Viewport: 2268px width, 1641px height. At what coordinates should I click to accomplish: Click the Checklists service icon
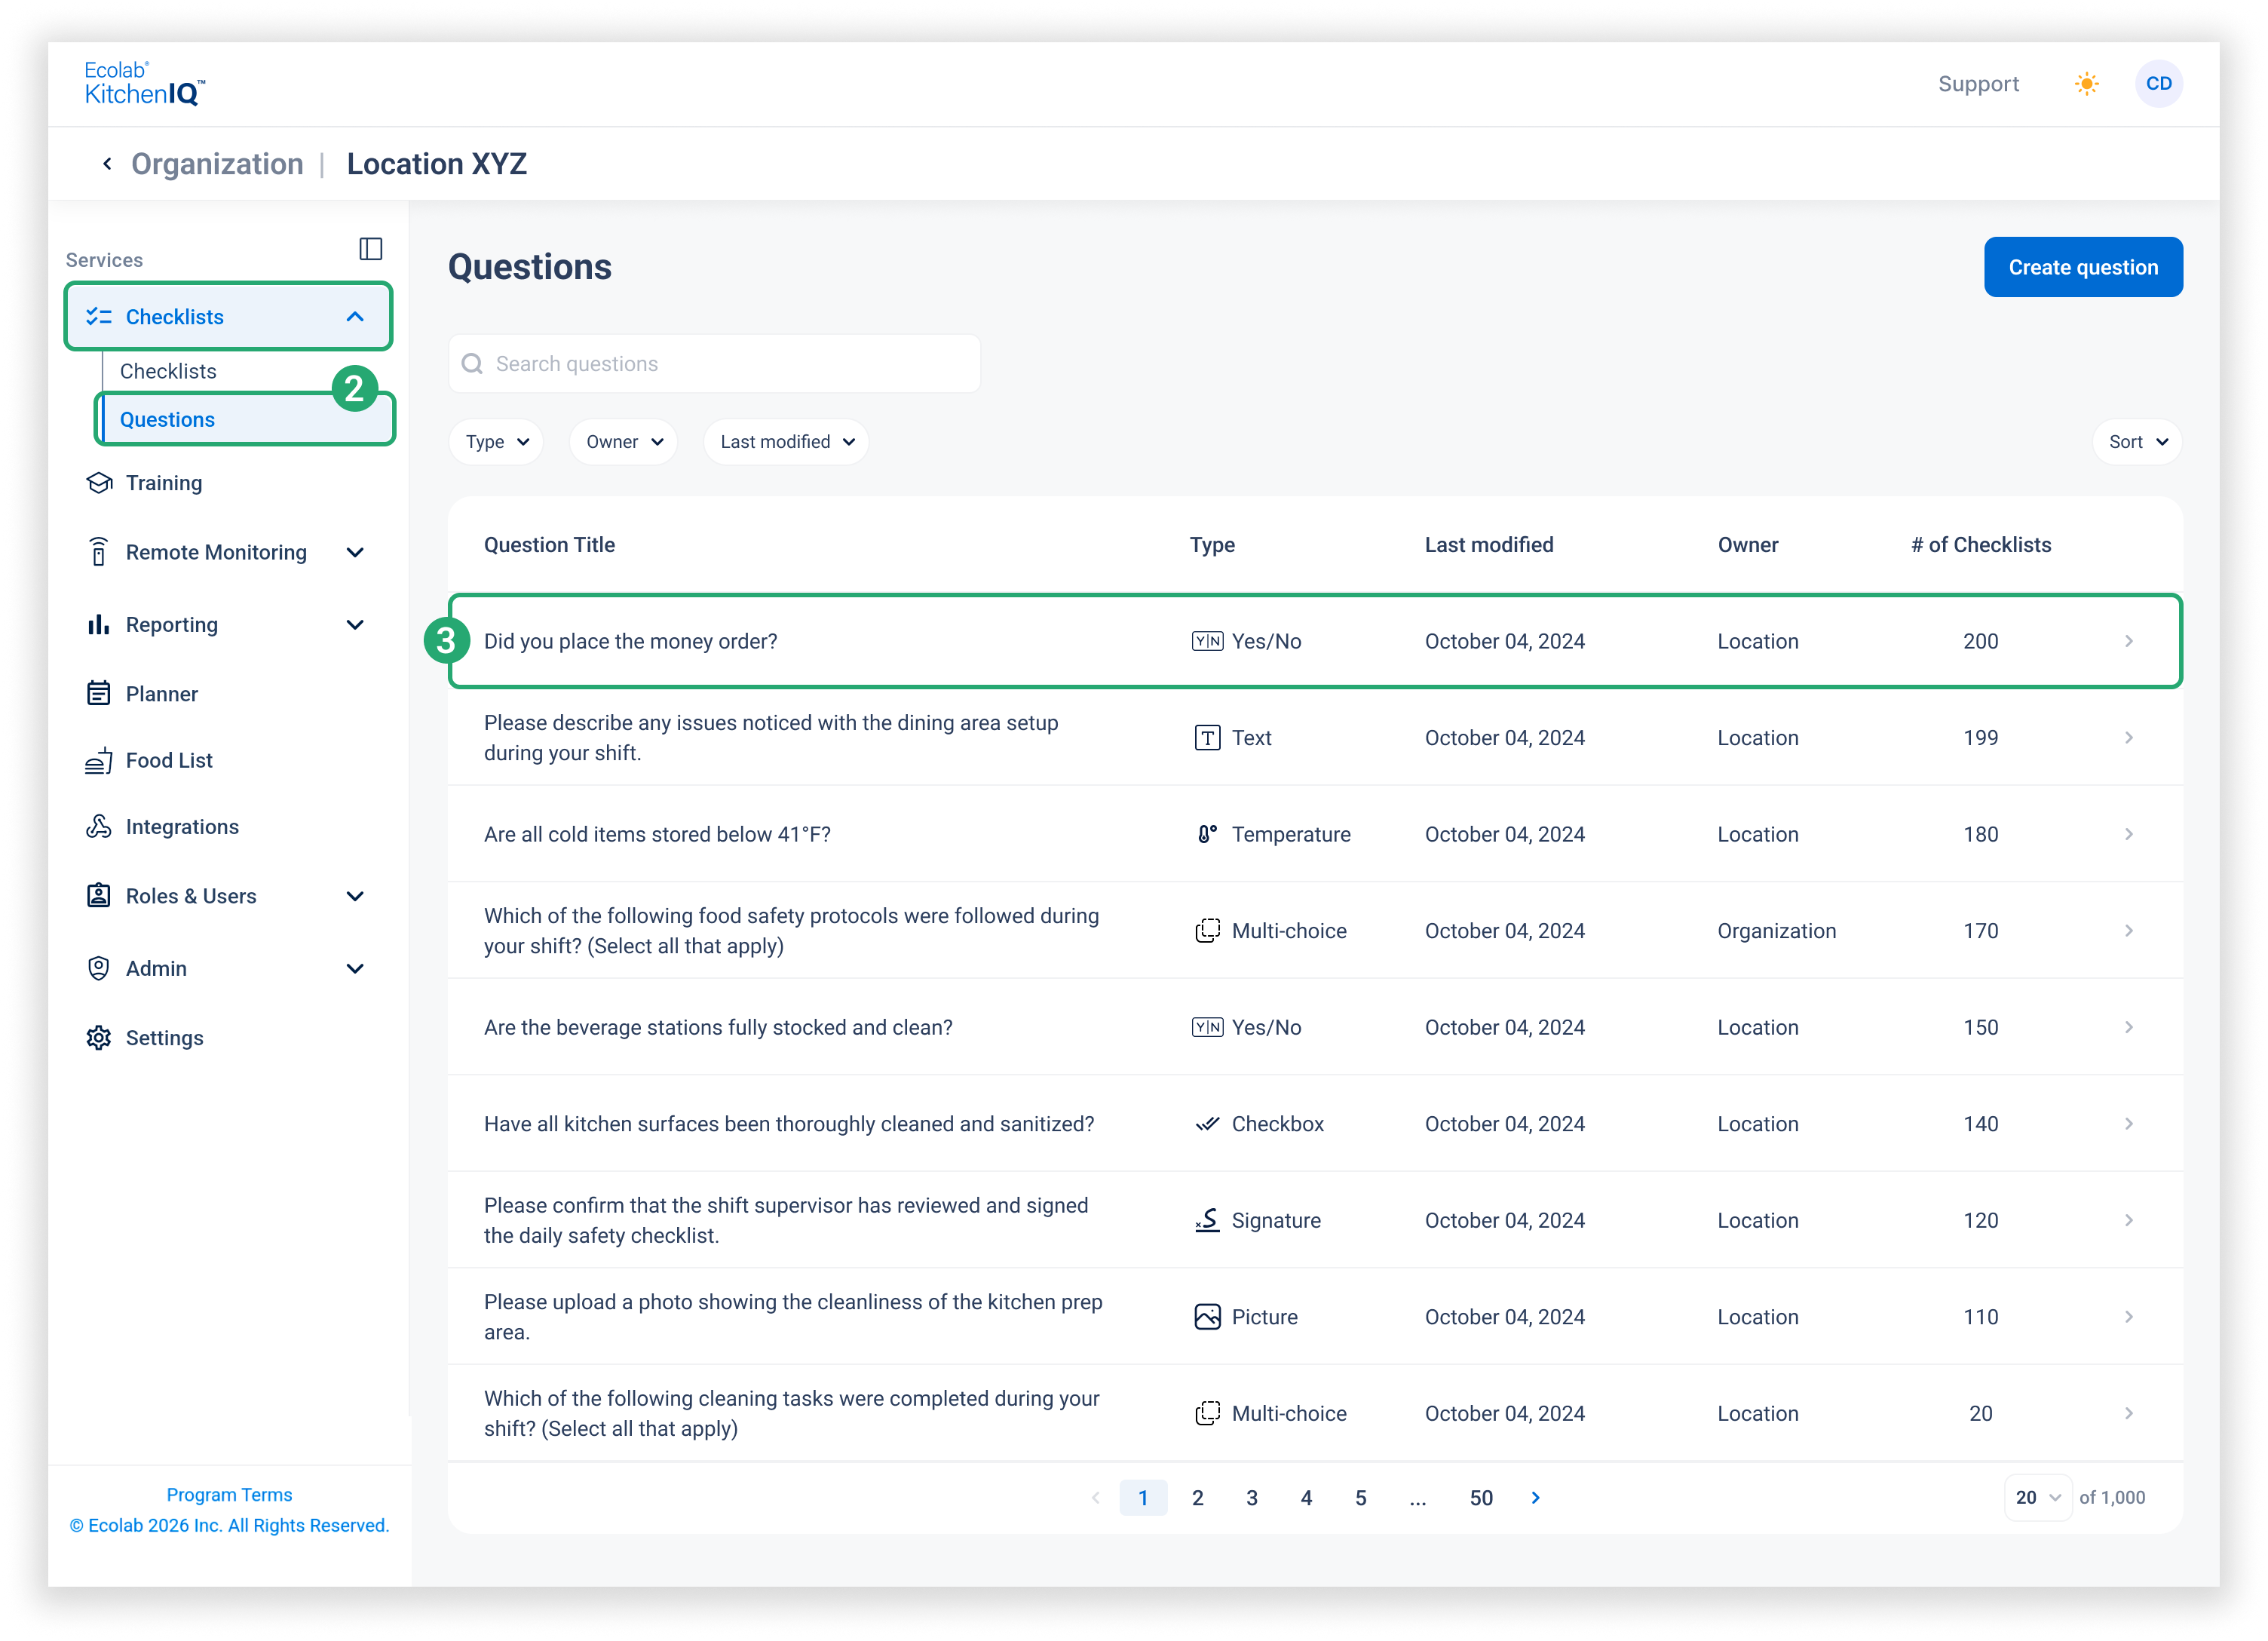(98, 317)
